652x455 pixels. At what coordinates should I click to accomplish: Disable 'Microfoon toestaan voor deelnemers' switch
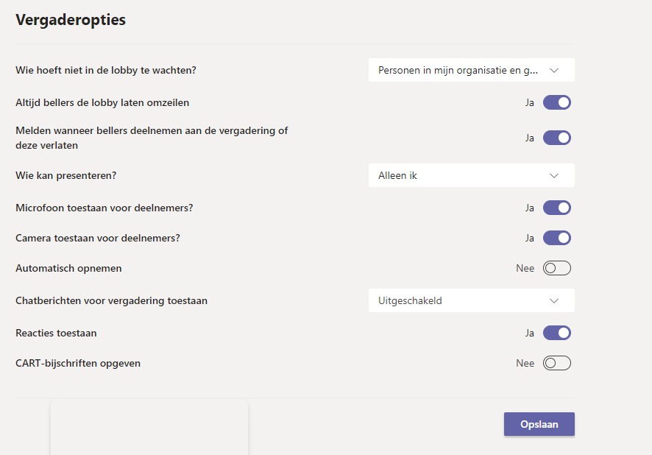[x=556, y=208]
